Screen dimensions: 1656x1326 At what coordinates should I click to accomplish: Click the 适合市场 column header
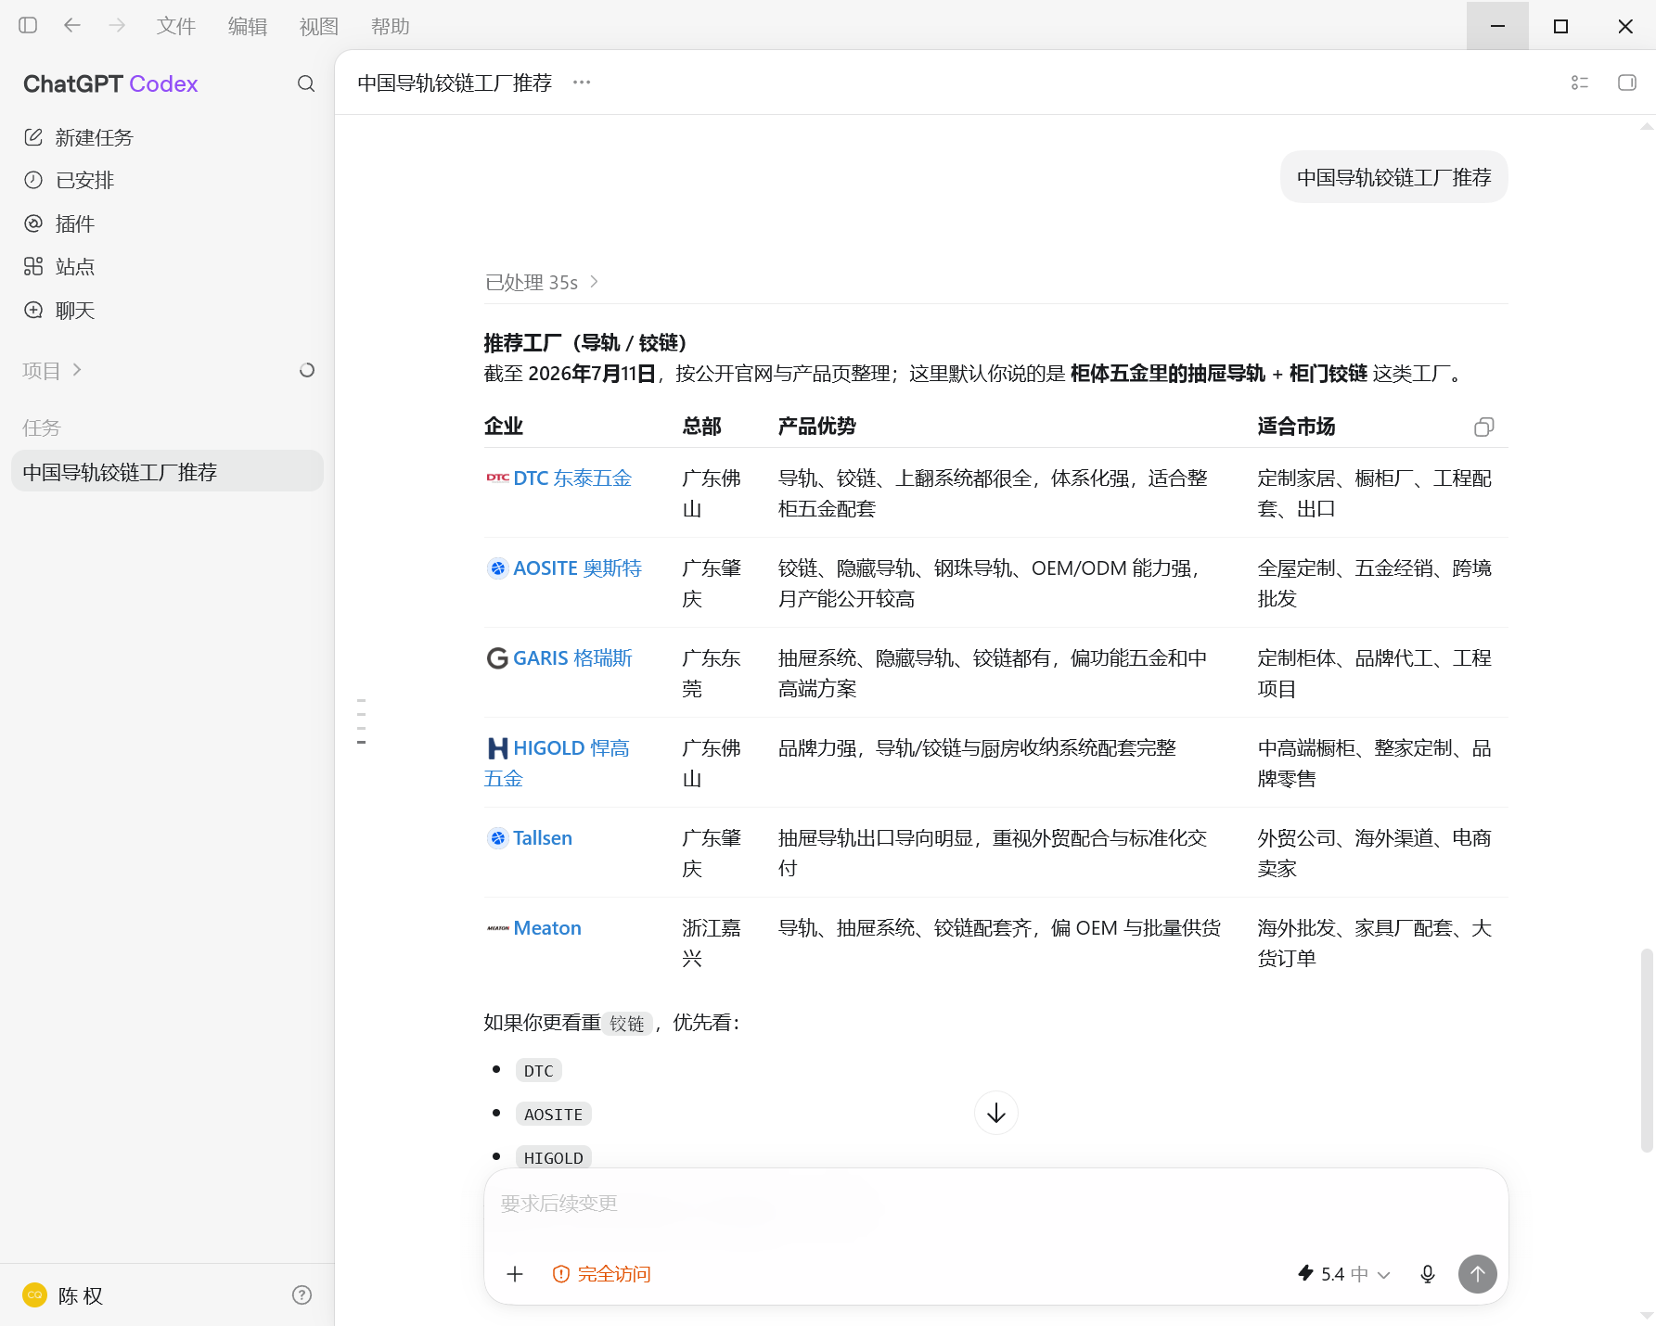[1296, 427]
